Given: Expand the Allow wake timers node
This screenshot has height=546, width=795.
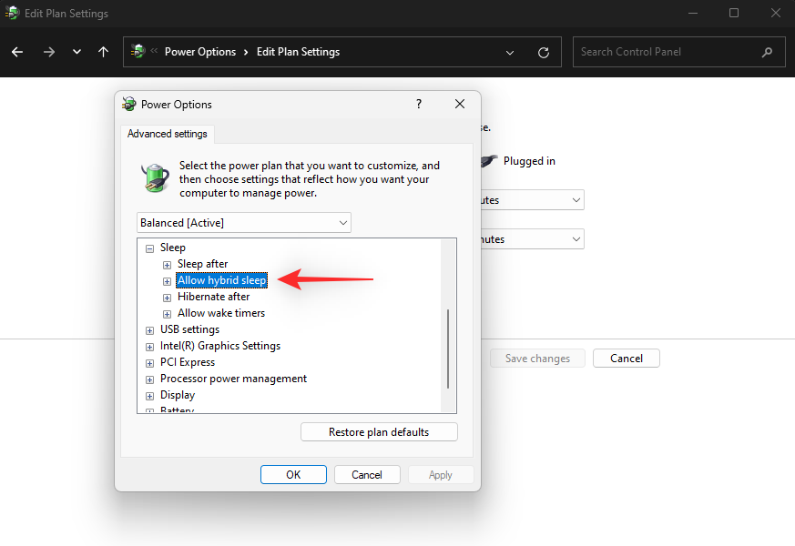Looking at the screenshot, I should click(x=167, y=314).
